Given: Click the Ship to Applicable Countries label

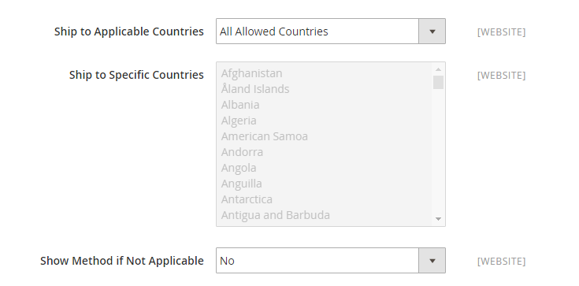Looking at the screenshot, I should 129,32.
